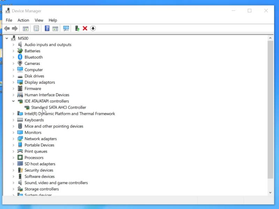The height and width of the screenshot is (209, 279).
Task: Click the Print queues printer icon
Action: 20,151
